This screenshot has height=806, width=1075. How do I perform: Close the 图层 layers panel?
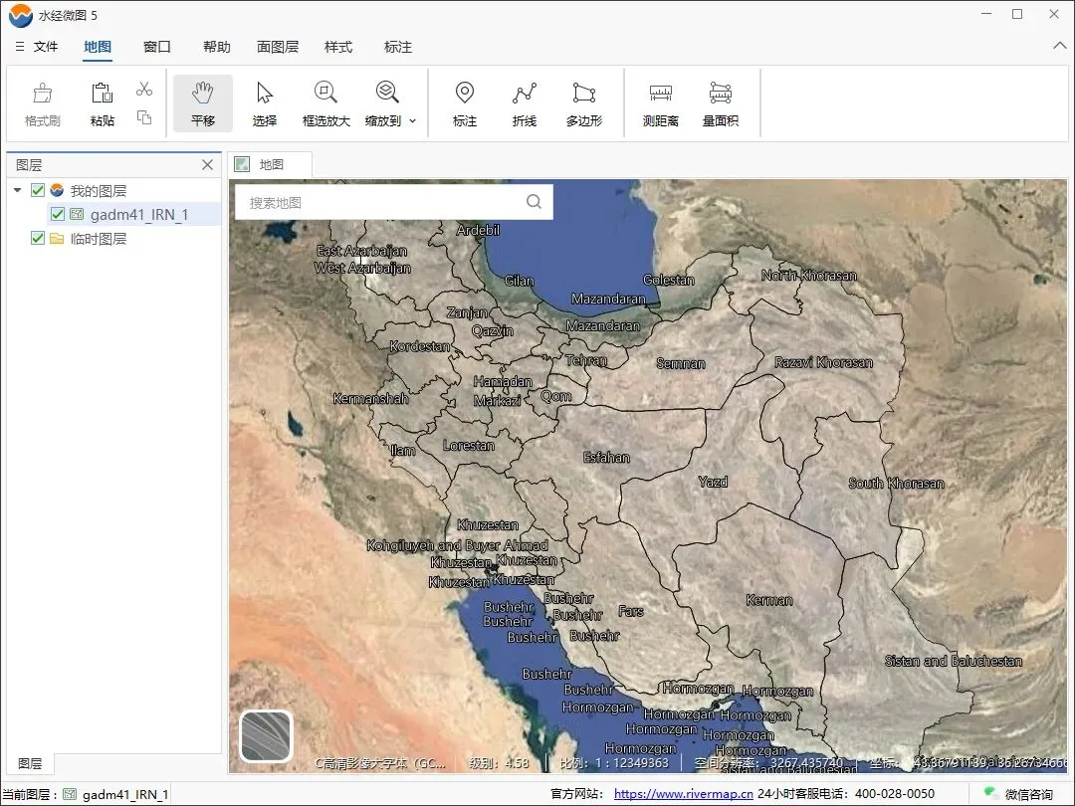208,165
